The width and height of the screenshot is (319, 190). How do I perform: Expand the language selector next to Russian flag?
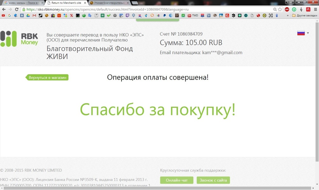pos(308,33)
